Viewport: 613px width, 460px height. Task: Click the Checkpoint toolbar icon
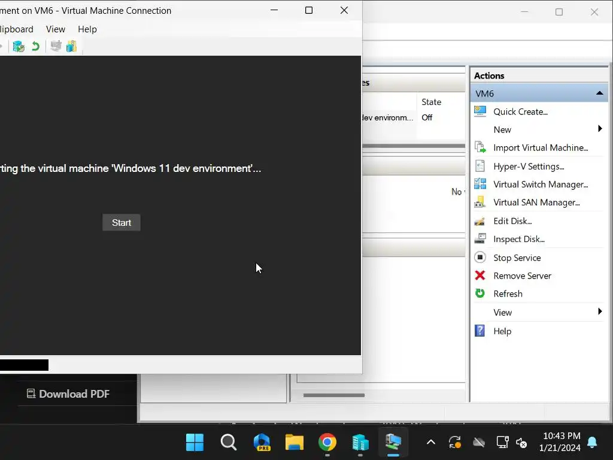[19, 47]
